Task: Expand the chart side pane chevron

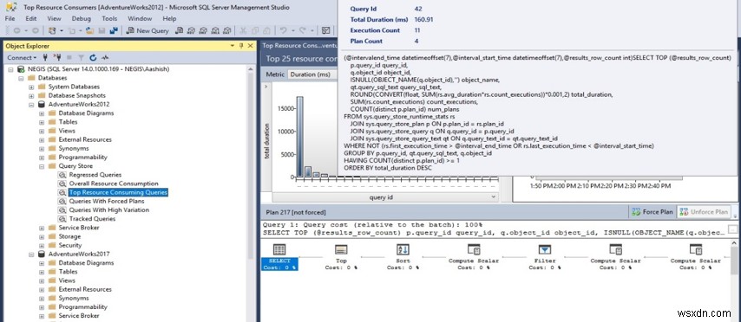Action: tap(266, 87)
